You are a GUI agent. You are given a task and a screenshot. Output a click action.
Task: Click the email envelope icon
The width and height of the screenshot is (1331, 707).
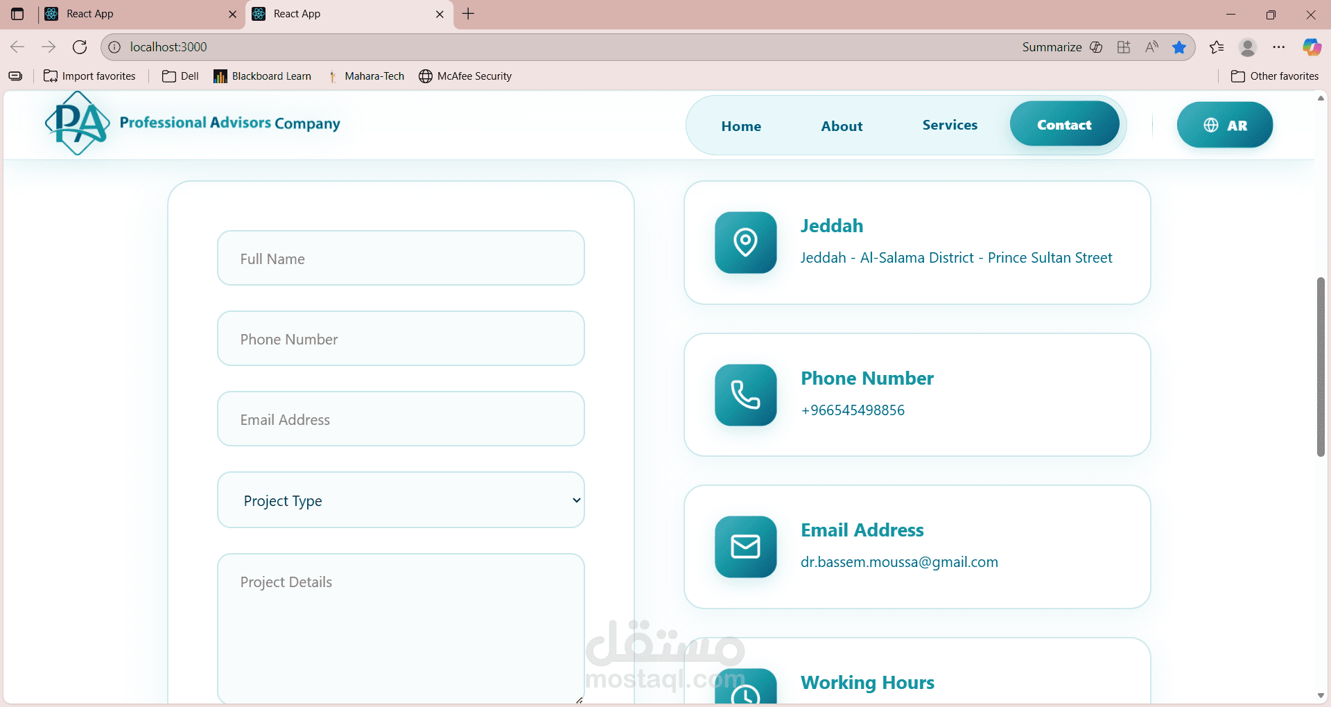point(745,547)
